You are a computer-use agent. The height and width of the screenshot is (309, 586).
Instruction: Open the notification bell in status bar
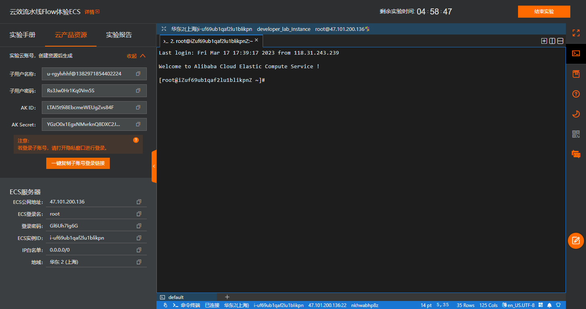(549, 305)
